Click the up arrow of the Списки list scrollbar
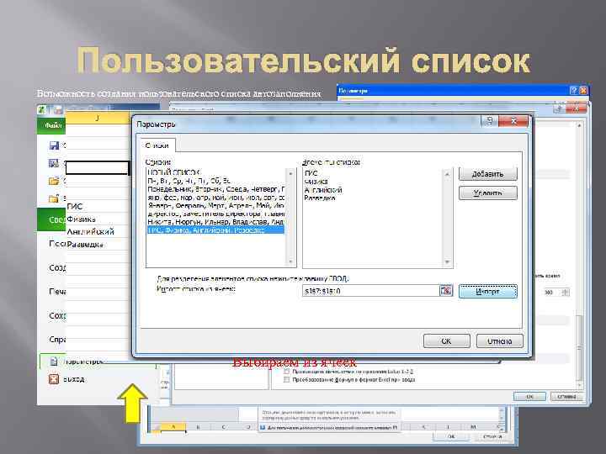The height and width of the screenshot is (454, 606). coord(290,174)
